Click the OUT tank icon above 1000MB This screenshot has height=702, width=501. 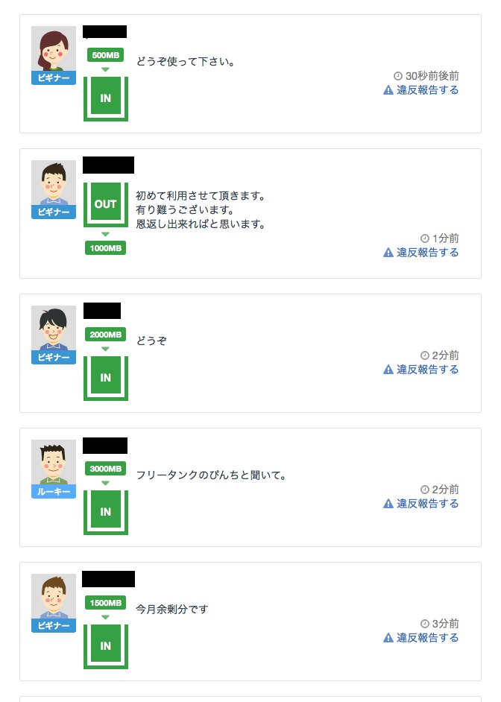coord(106,203)
